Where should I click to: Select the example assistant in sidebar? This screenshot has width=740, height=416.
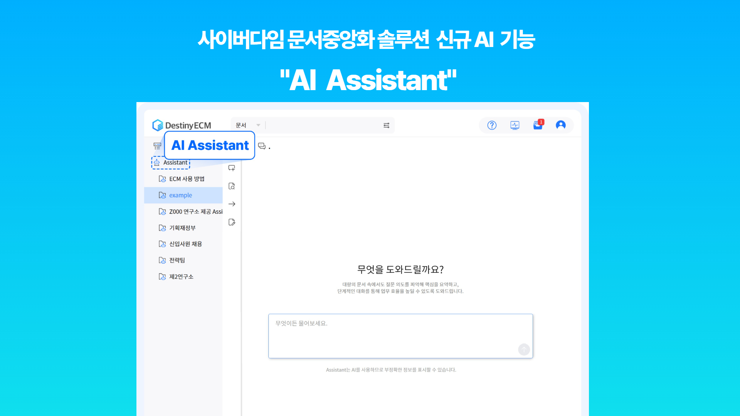click(180, 195)
